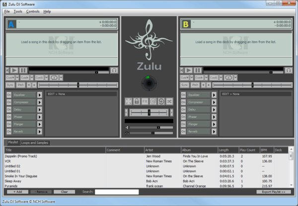This screenshot has width=298, height=206.
Task: Turn on Equalizer effect for deck B
Action: tap(183, 95)
